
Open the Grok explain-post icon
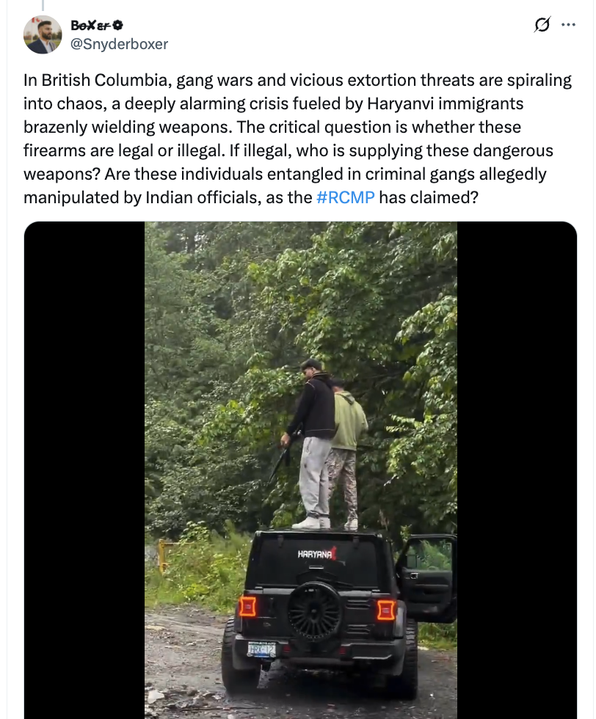(x=542, y=24)
